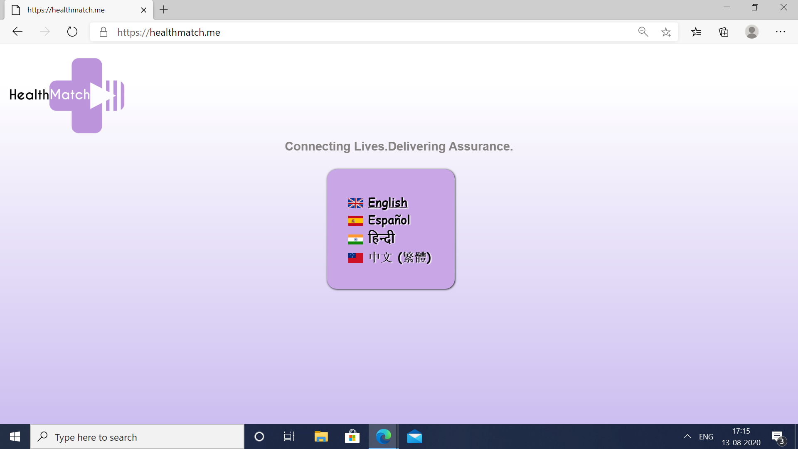Open the browser profile menu
The width and height of the screenshot is (798, 449).
pyautogui.click(x=751, y=32)
